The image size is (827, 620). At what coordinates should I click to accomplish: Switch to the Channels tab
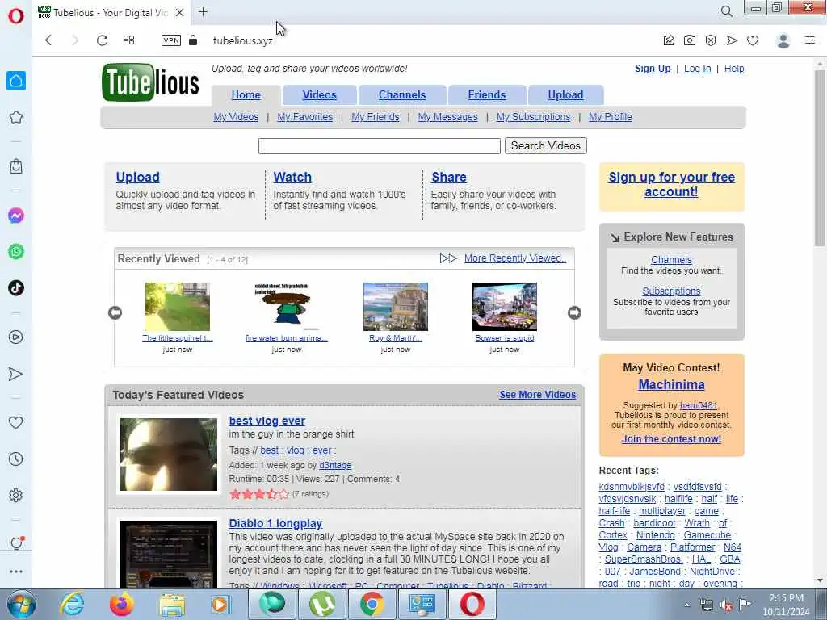click(x=402, y=95)
